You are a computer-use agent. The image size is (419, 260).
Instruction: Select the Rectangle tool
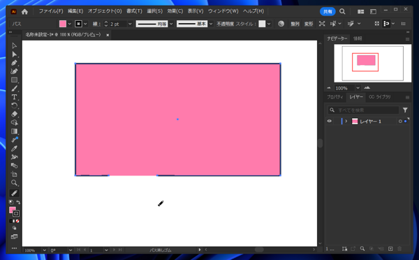point(14,80)
